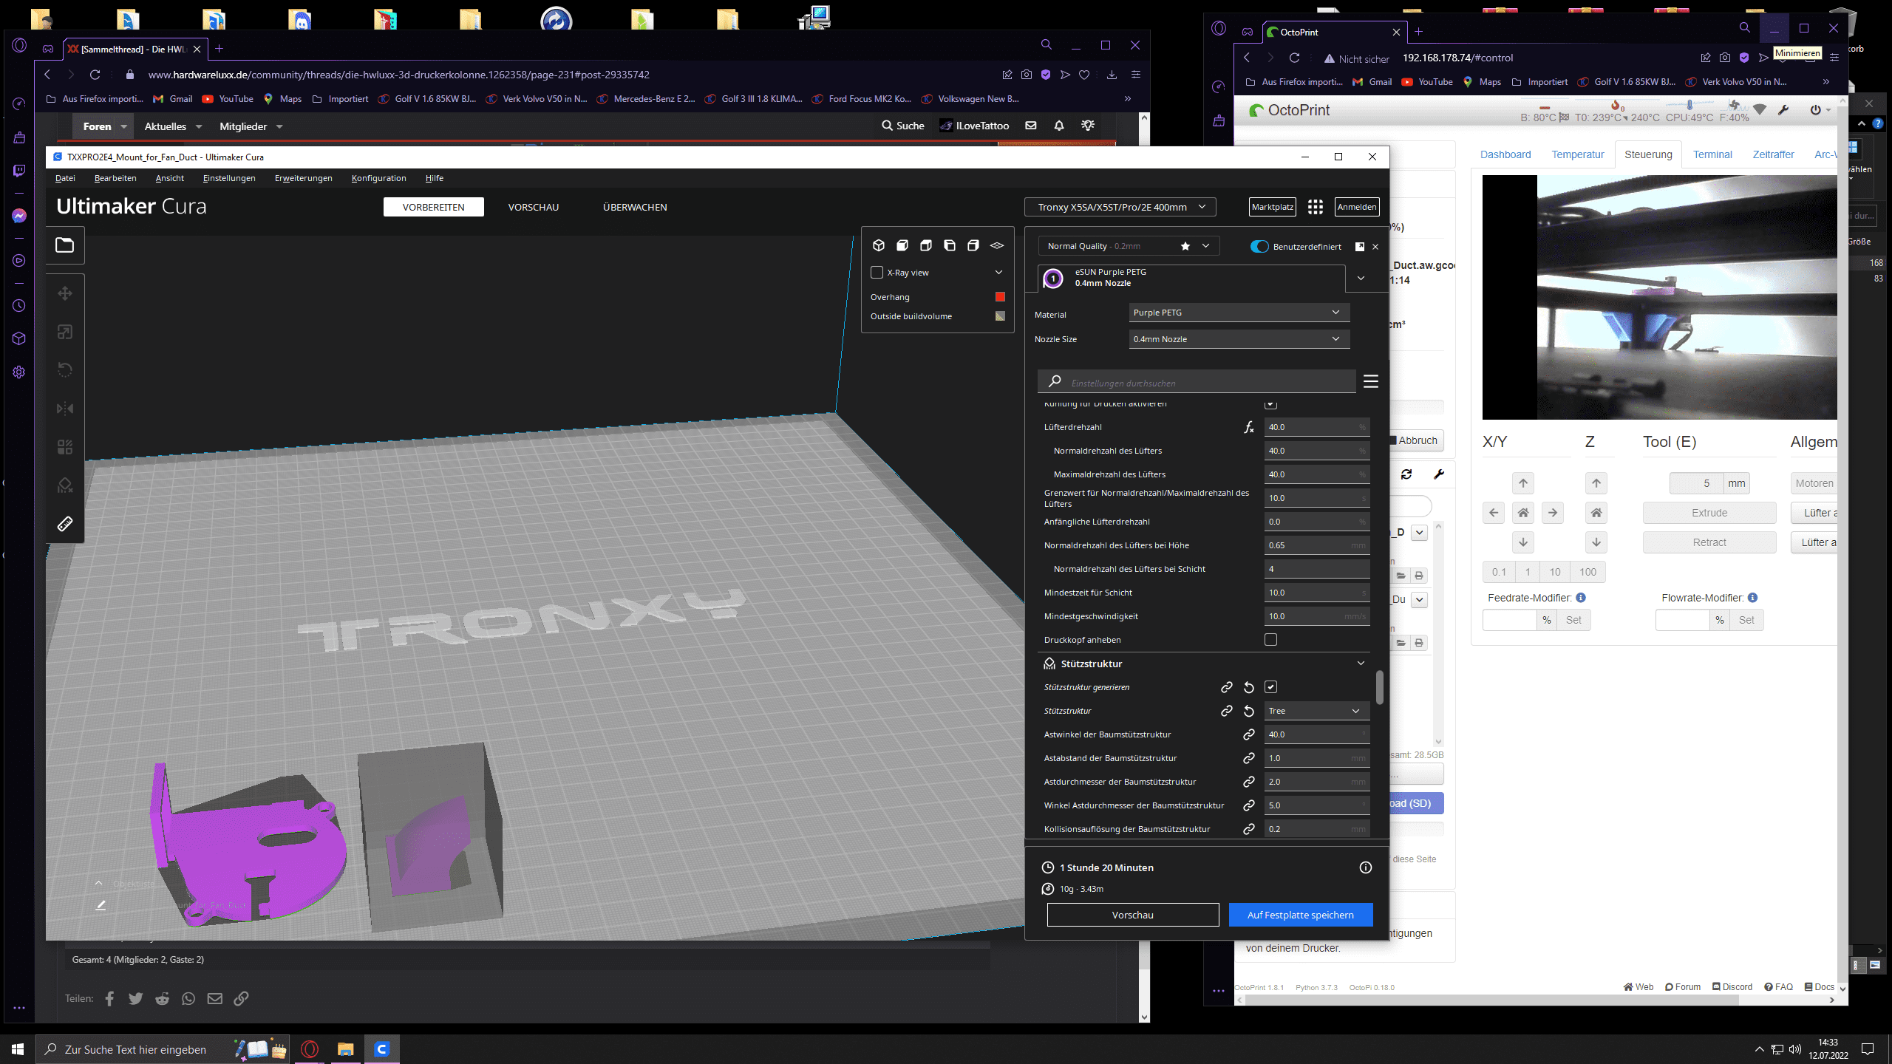This screenshot has width=1892, height=1064.
Task: Toggle Kühlung für Drucken aktivieren checkbox
Action: click(1271, 404)
